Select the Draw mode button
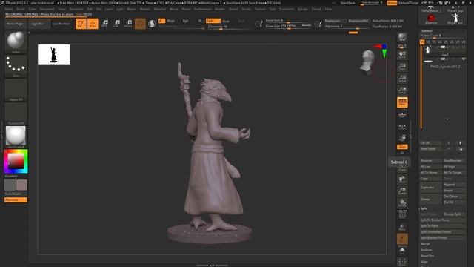This screenshot has height=267, width=474. click(x=93, y=24)
